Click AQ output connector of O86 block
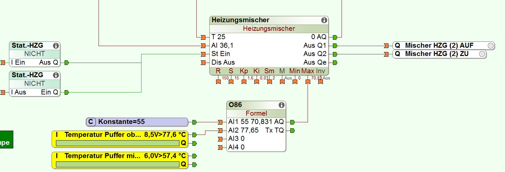Viewport: 505px width, 172px height. click(292, 122)
